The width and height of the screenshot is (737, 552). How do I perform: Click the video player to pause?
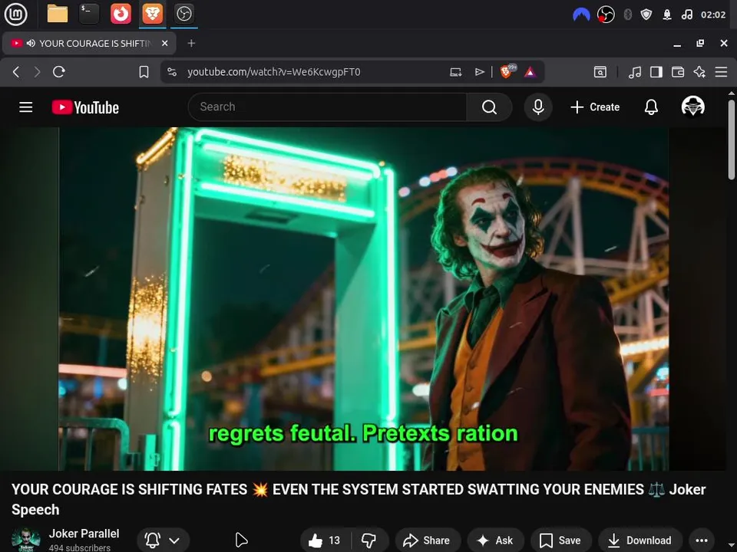click(363, 299)
